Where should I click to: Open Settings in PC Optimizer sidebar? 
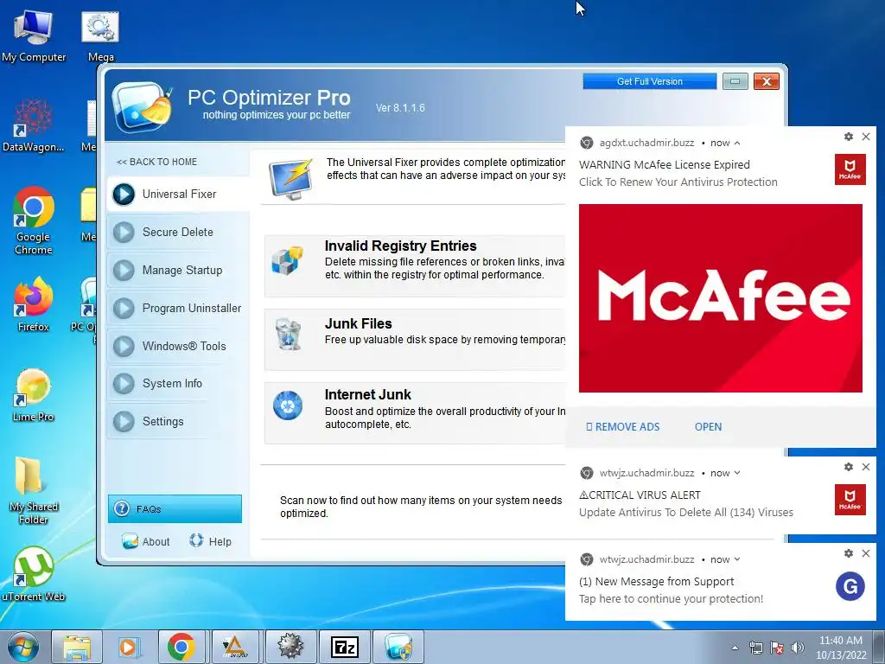[178, 421]
